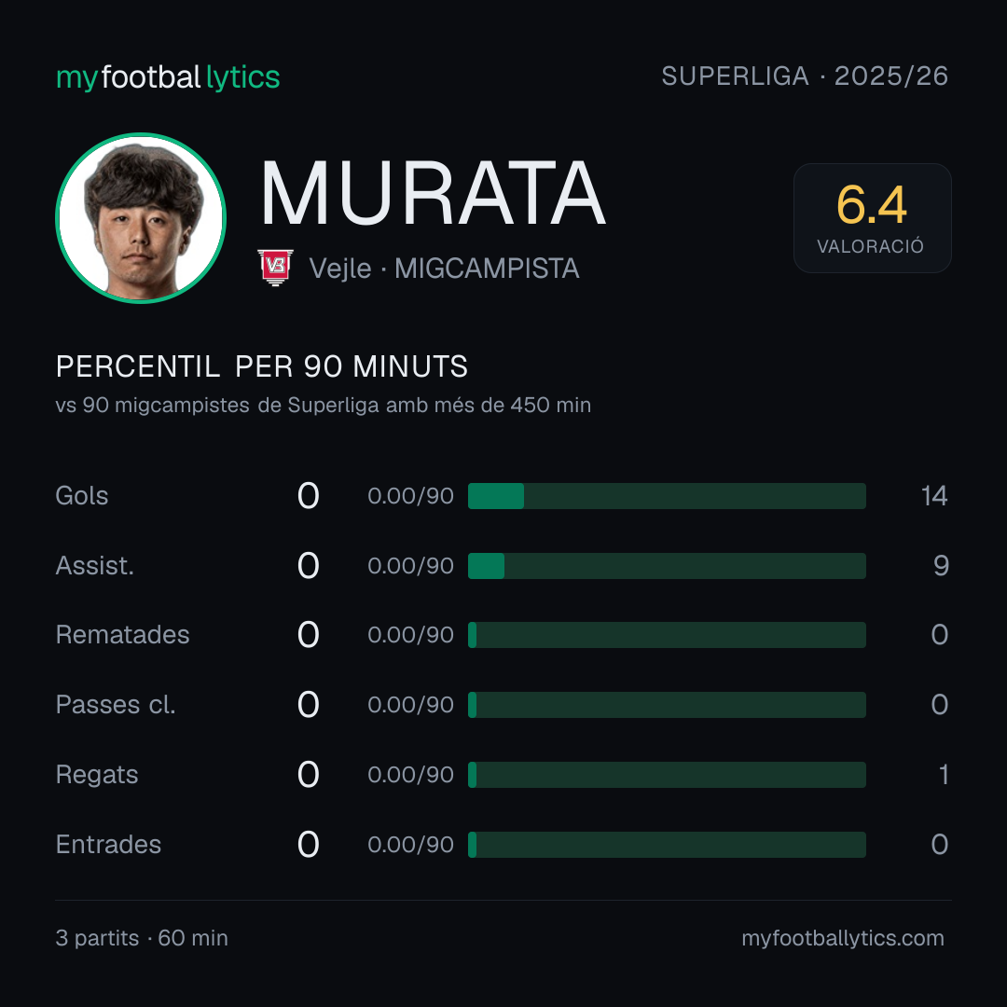Click the Passes cl. percentile bar
Image resolution: width=1007 pixels, height=1007 pixels.
pyautogui.click(x=667, y=705)
